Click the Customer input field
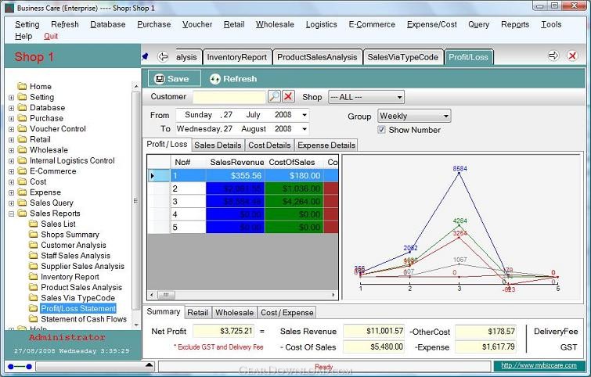 (x=229, y=97)
